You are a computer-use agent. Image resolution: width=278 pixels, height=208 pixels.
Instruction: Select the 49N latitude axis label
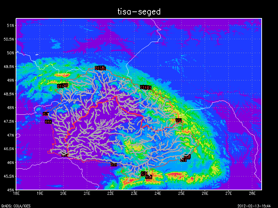pos(10,80)
